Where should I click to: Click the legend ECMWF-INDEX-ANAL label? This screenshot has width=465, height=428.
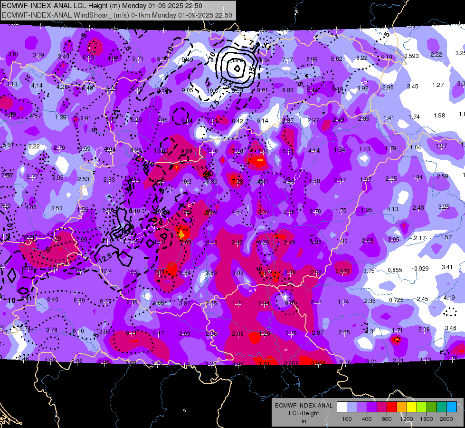coord(304,406)
